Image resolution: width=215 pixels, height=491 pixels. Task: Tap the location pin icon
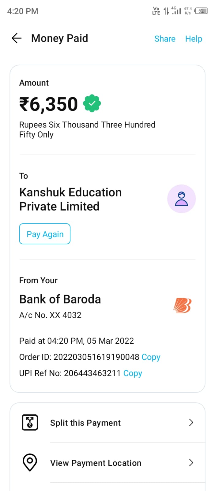click(x=30, y=462)
